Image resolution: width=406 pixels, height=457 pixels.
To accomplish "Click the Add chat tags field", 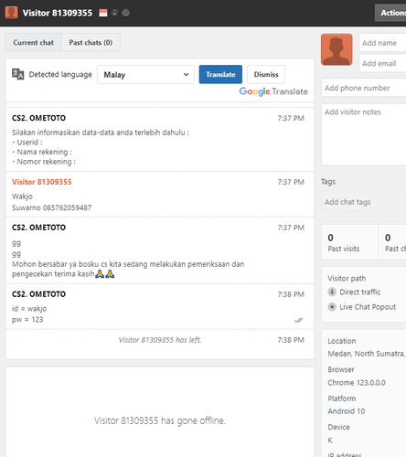I will pos(364,202).
